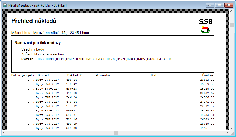Click the Kód column header

[154, 75]
